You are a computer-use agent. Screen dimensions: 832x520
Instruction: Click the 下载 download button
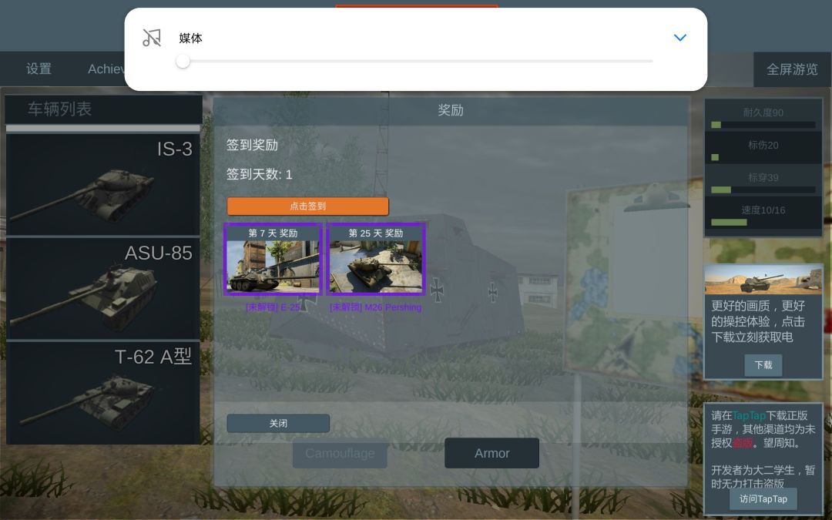[x=763, y=365]
